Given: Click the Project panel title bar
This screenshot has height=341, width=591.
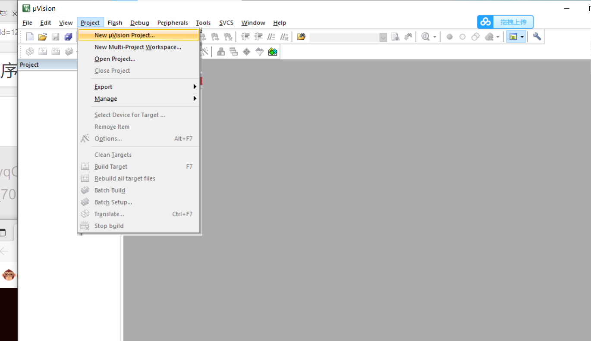Looking at the screenshot, I should [47, 65].
